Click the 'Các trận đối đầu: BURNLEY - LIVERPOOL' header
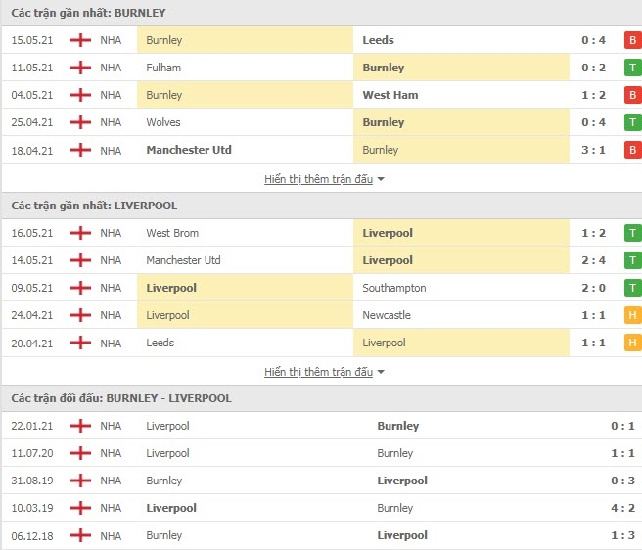The height and width of the screenshot is (550, 642). coord(121,398)
